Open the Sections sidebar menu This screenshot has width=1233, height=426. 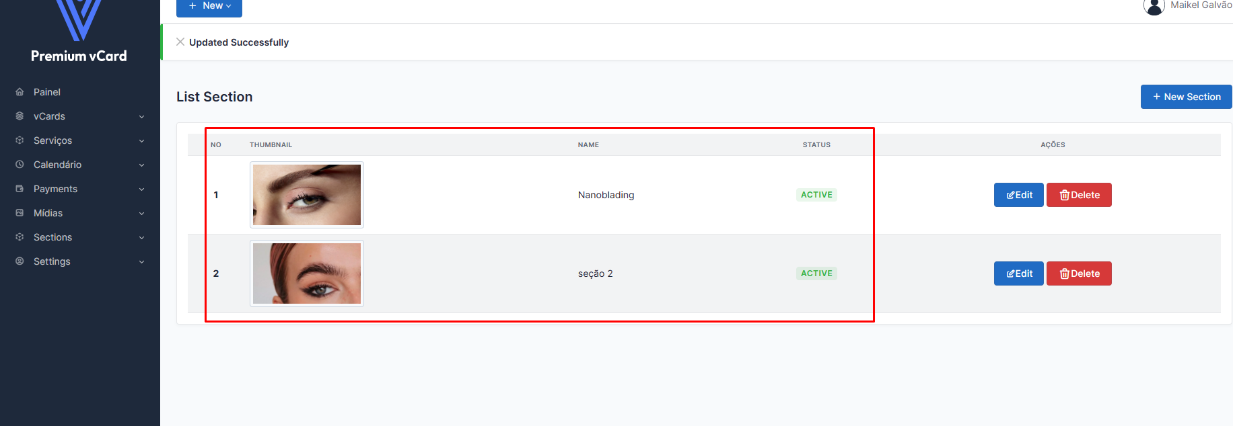point(52,237)
